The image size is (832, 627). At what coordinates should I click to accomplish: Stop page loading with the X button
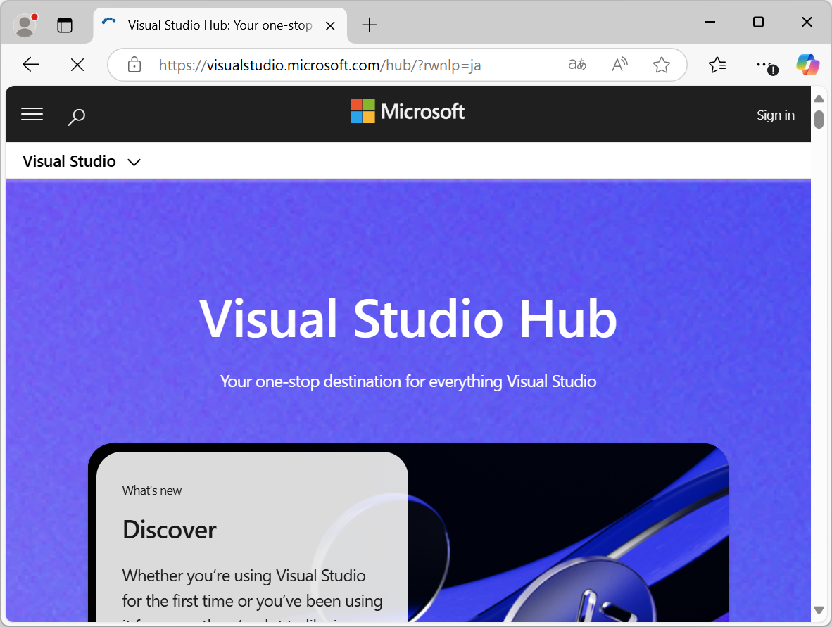pos(77,64)
